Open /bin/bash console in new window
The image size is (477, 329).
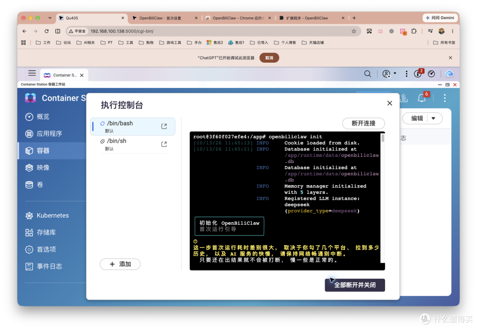164,126
